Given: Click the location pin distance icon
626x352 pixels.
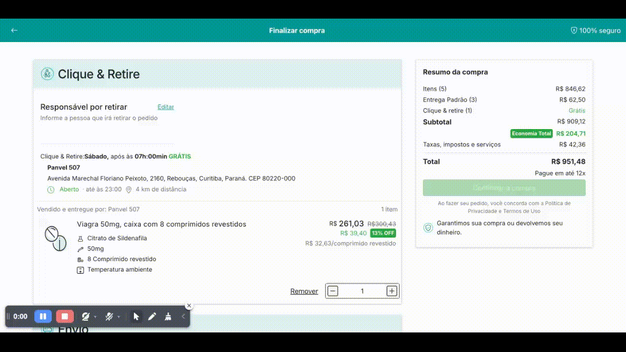Looking at the screenshot, I should 129,190.
